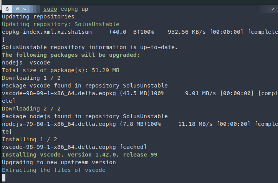Viewport: 278px width, 183px height.
Task: Click "Package vscode found in repository SolusUnstable"
Action: tap(85, 86)
